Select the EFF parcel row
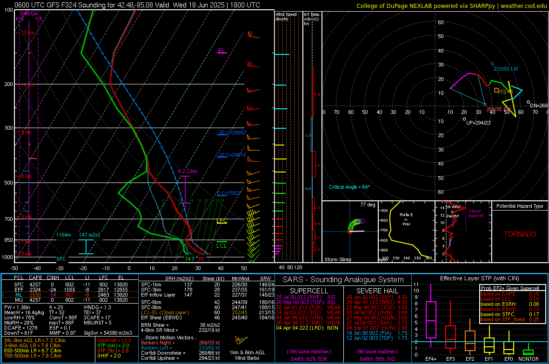The image size is (549, 364). pos(70,290)
